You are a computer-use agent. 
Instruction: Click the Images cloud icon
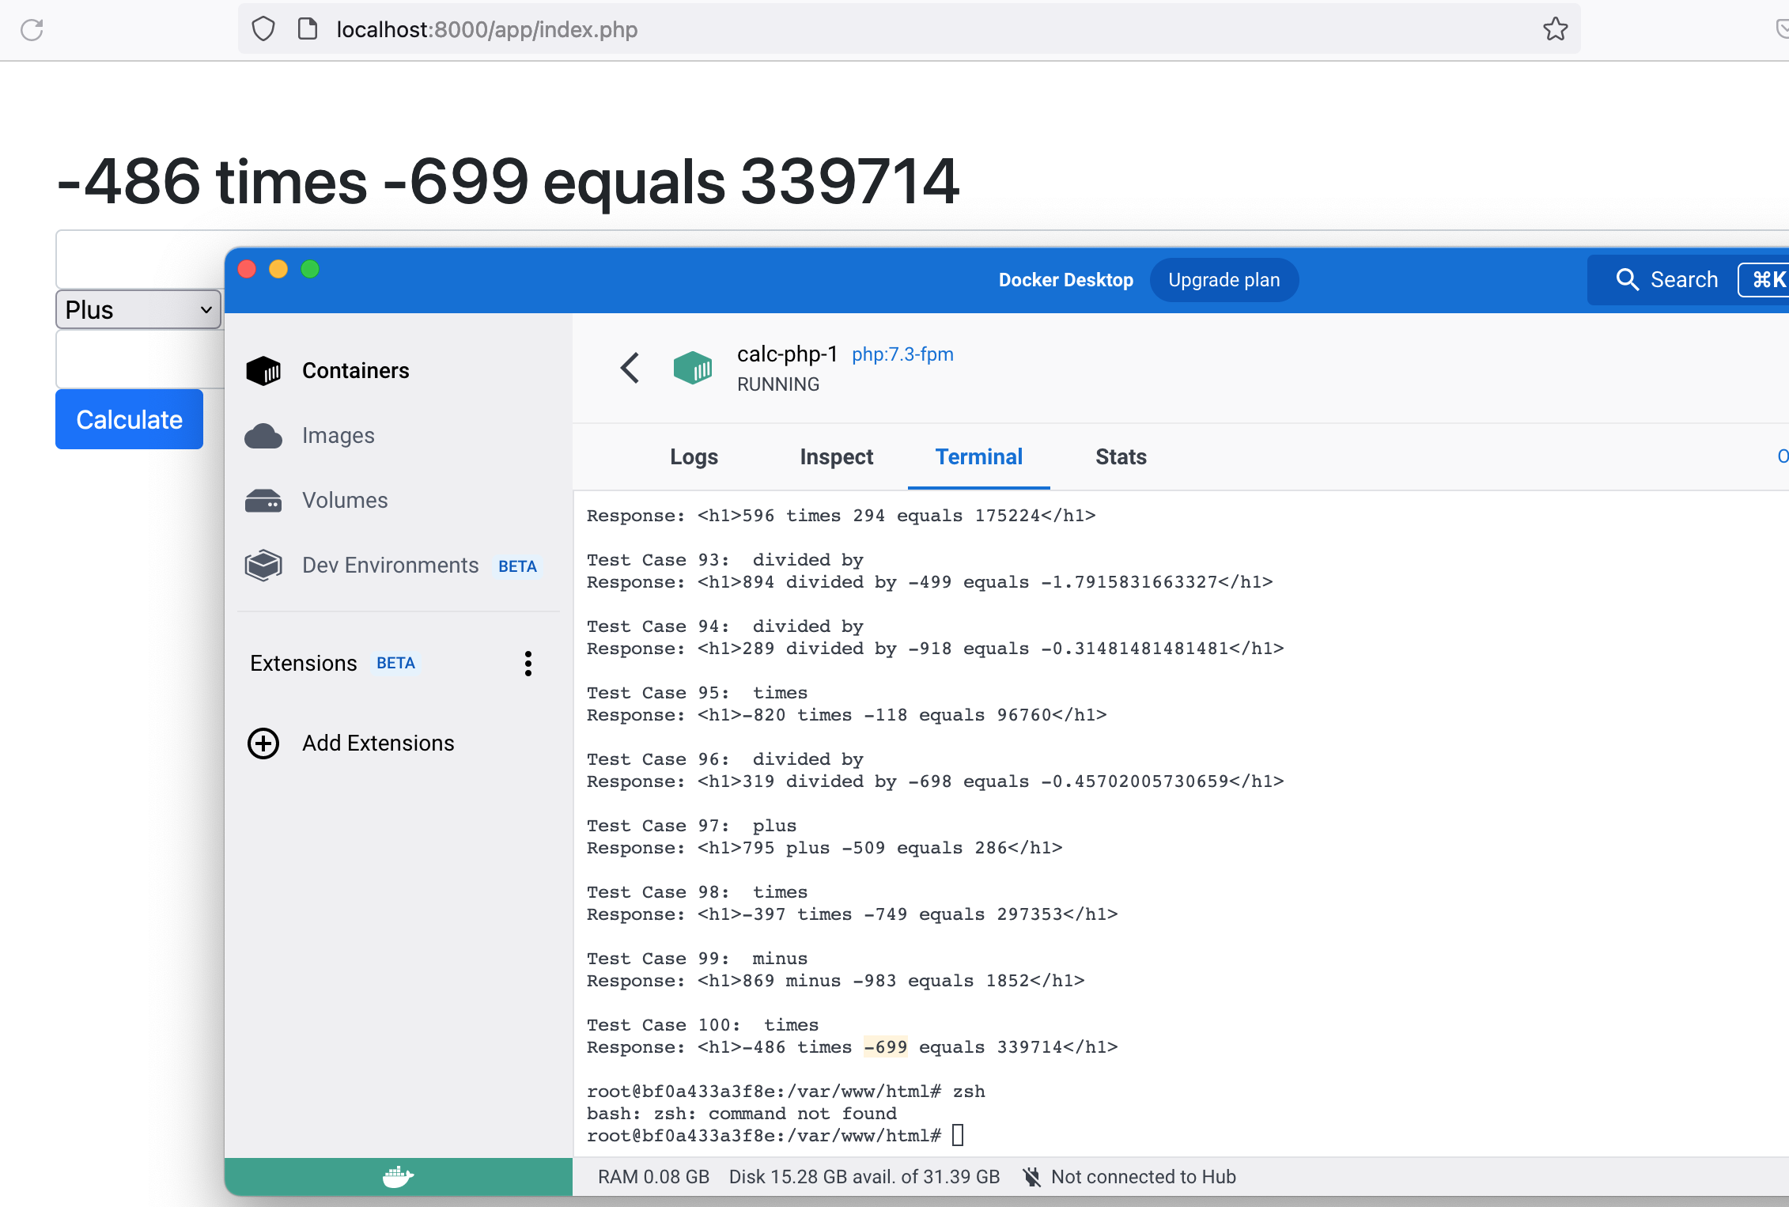pos(263,436)
